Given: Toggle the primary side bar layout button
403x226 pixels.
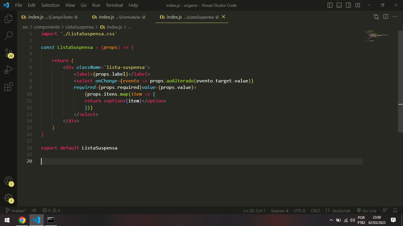Looking at the screenshot, I should 330,5.
